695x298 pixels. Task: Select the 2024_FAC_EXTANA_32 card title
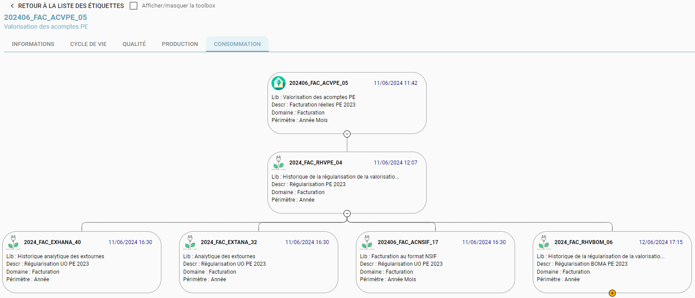click(x=229, y=242)
